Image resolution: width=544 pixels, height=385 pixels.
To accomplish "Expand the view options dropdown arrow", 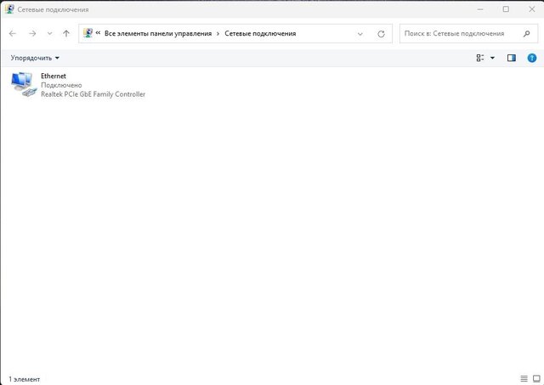I will (492, 58).
